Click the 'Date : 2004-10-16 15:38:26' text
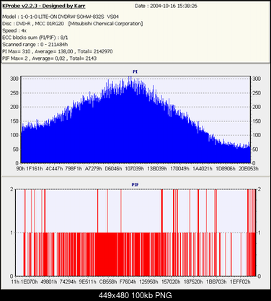The width and height of the screenshot is (271, 301). pyautogui.click(x=166, y=6)
